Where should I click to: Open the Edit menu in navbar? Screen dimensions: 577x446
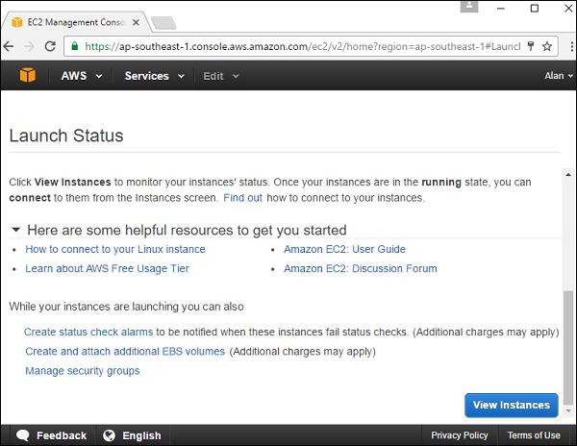[x=220, y=76]
